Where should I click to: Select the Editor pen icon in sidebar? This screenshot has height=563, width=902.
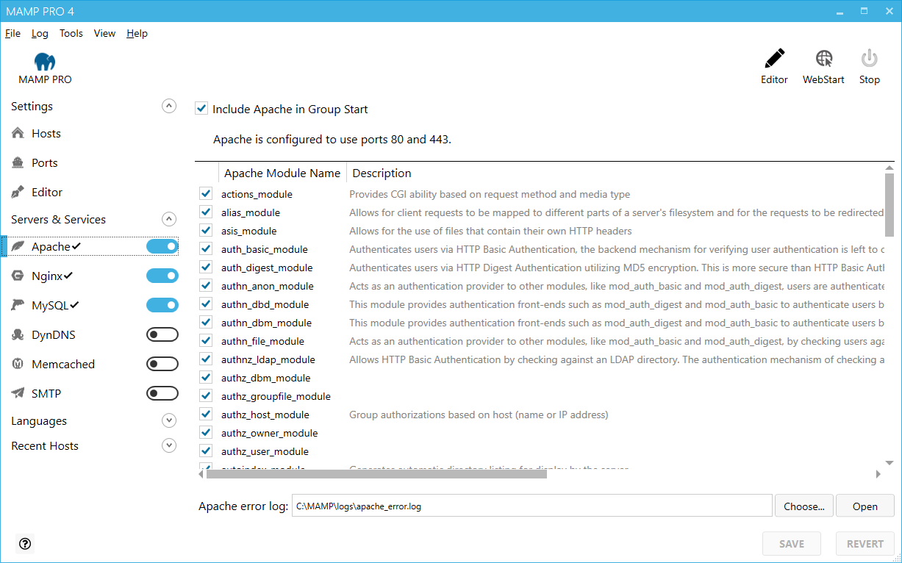[x=18, y=192]
